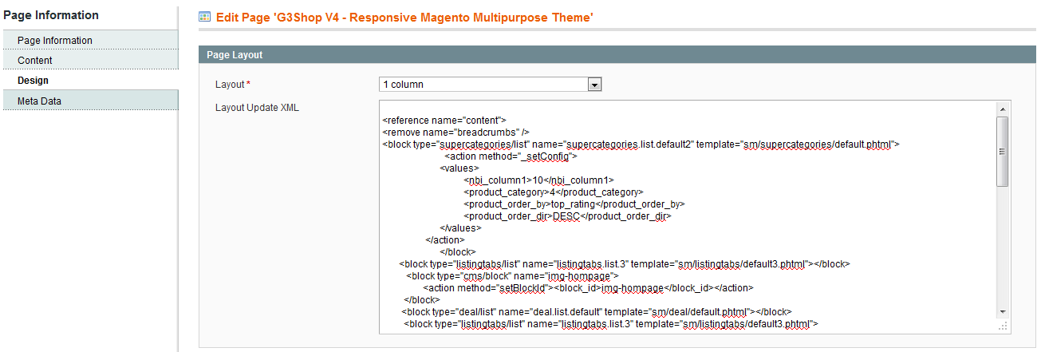Screen dimensions: 1041x352
Task: Click the supercategories/list block line
Action: click(641, 144)
